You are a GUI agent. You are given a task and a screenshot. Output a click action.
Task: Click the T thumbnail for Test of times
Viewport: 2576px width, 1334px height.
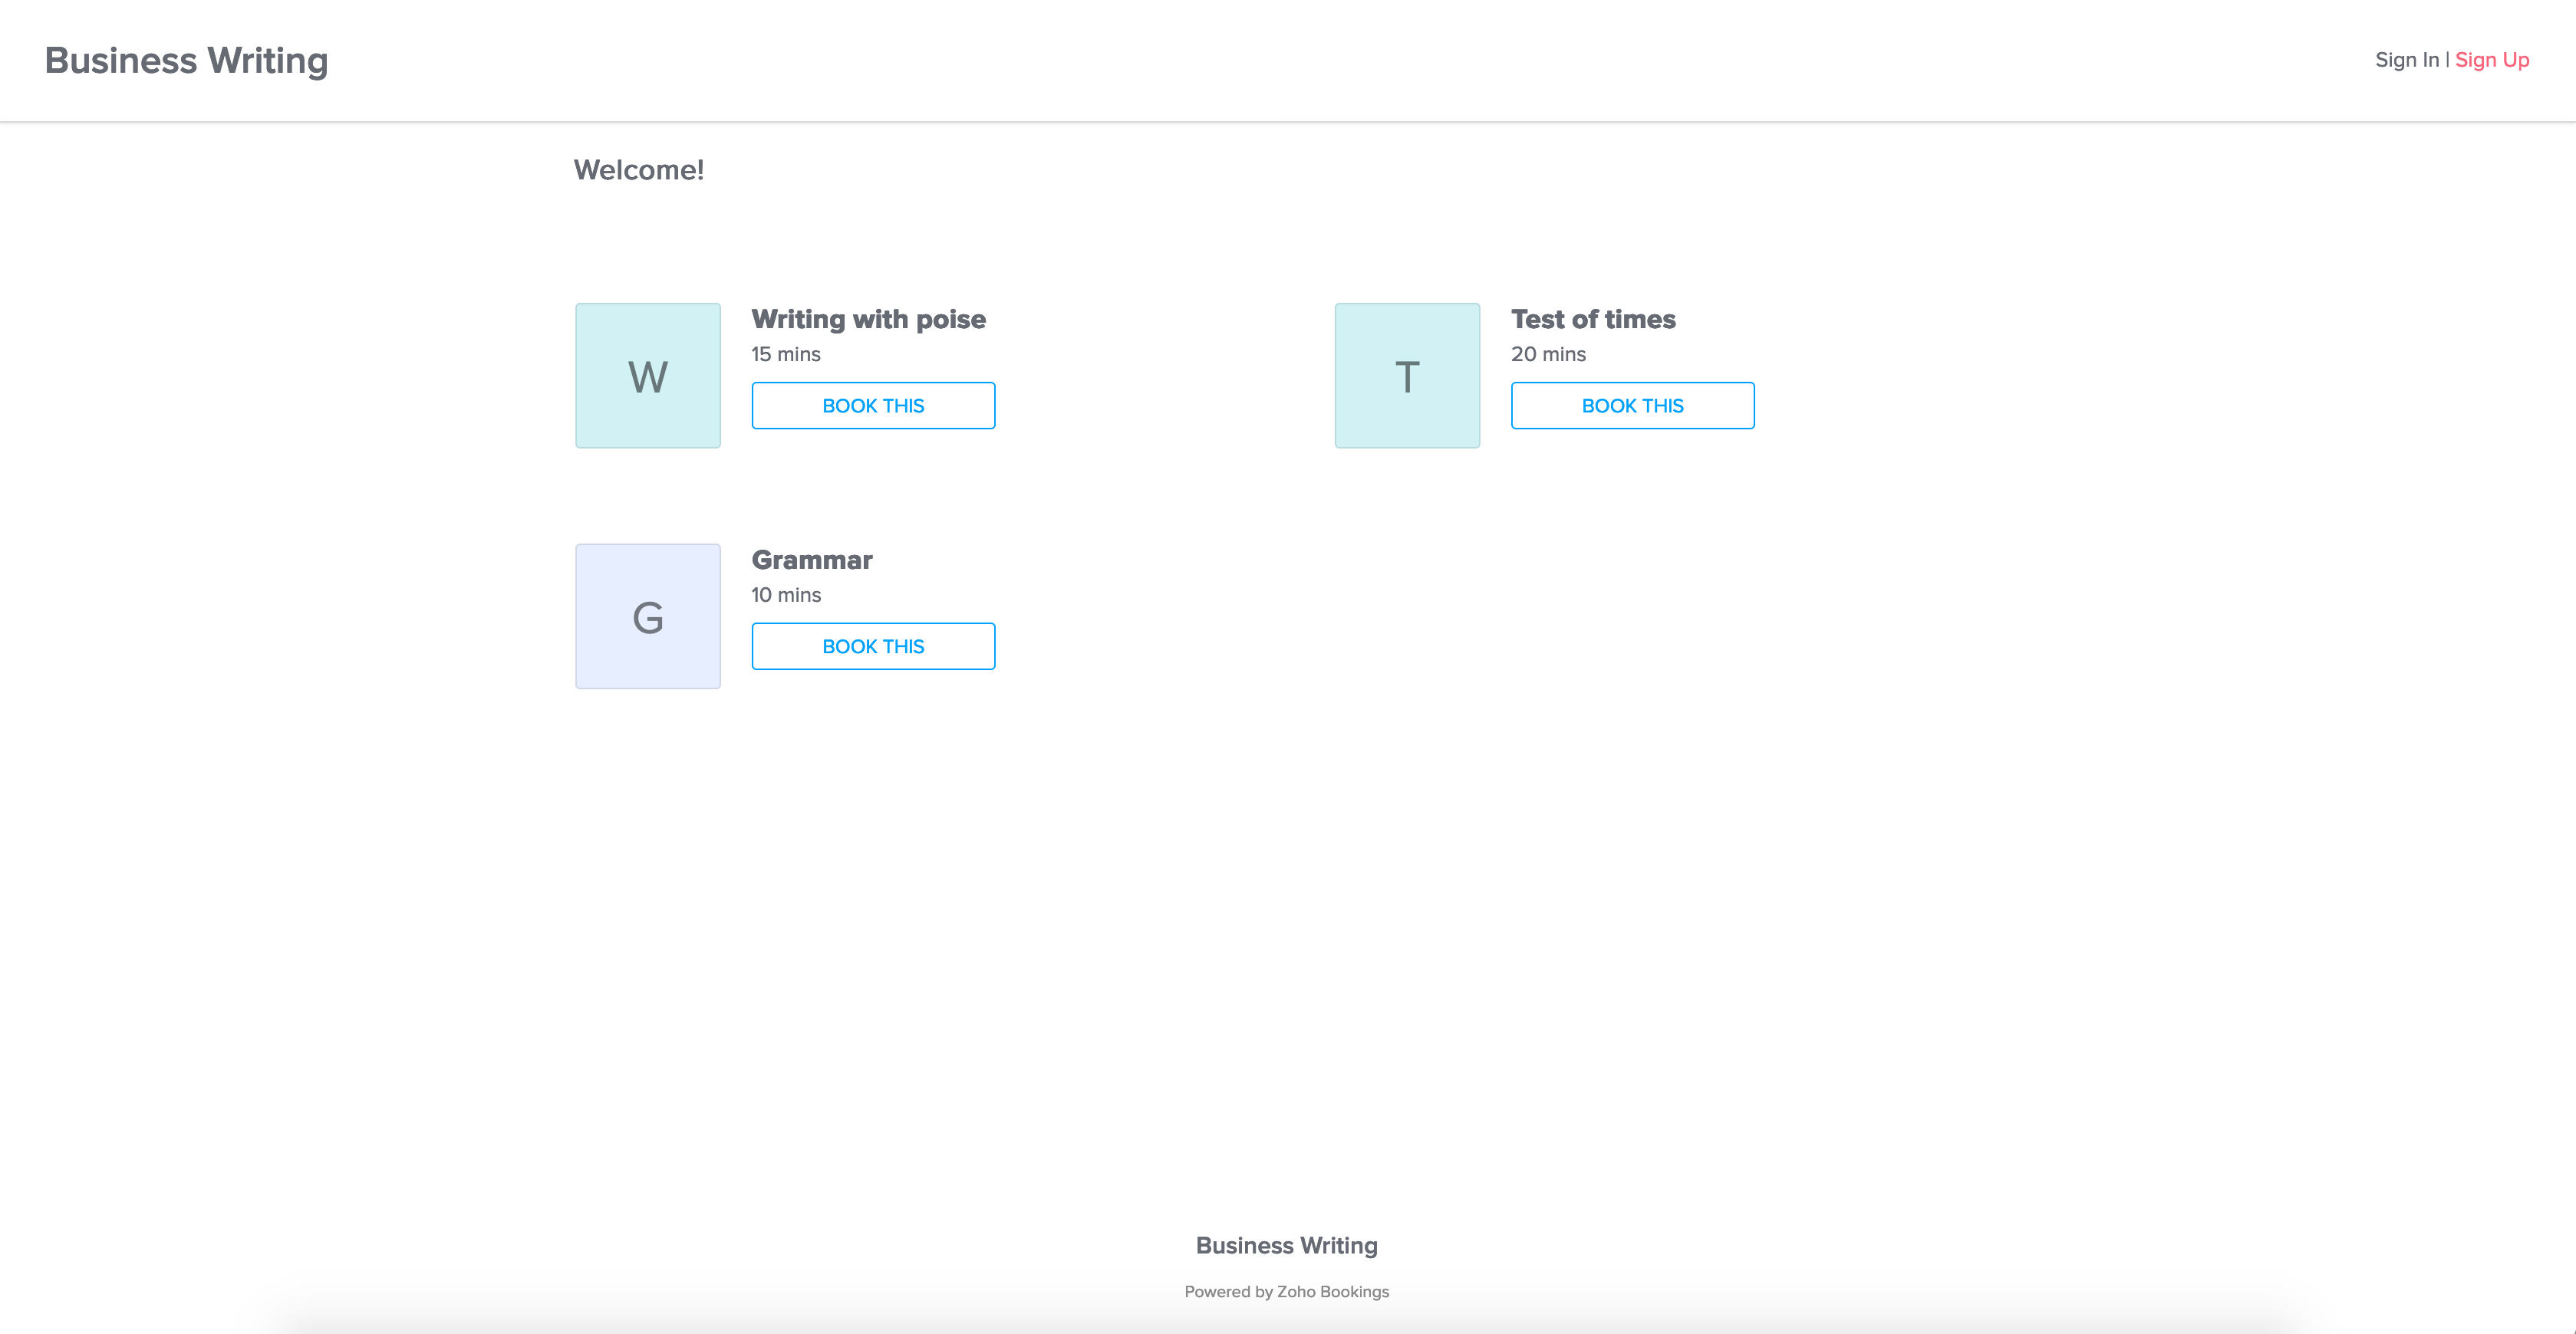pyautogui.click(x=1406, y=376)
